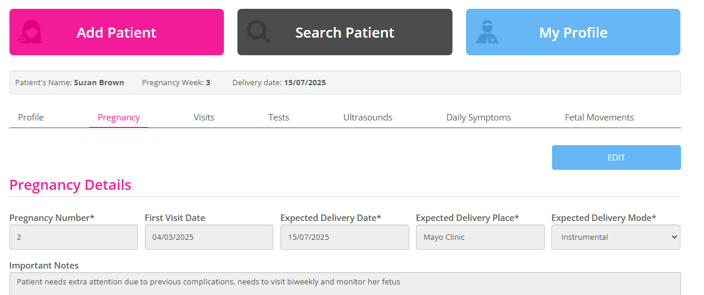Click the Pregnancy Number field

[x=74, y=237]
